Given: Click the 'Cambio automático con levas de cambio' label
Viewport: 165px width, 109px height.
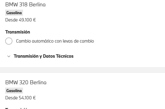Looking at the screenshot, I should tap(55, 41).
